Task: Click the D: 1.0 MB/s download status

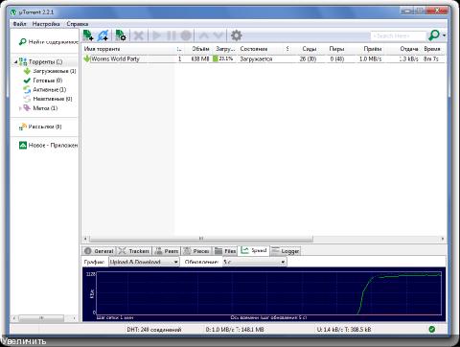Action: [235, 330]
